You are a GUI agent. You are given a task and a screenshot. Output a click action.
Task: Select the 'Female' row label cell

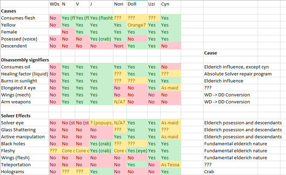pyautogui.click(x=24, y=32)
